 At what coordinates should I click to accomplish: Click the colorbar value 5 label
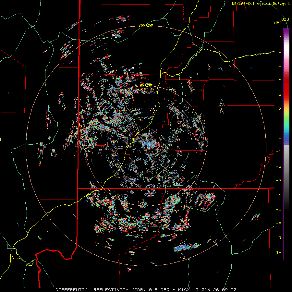pyautogui.click(x=280, y=65)
